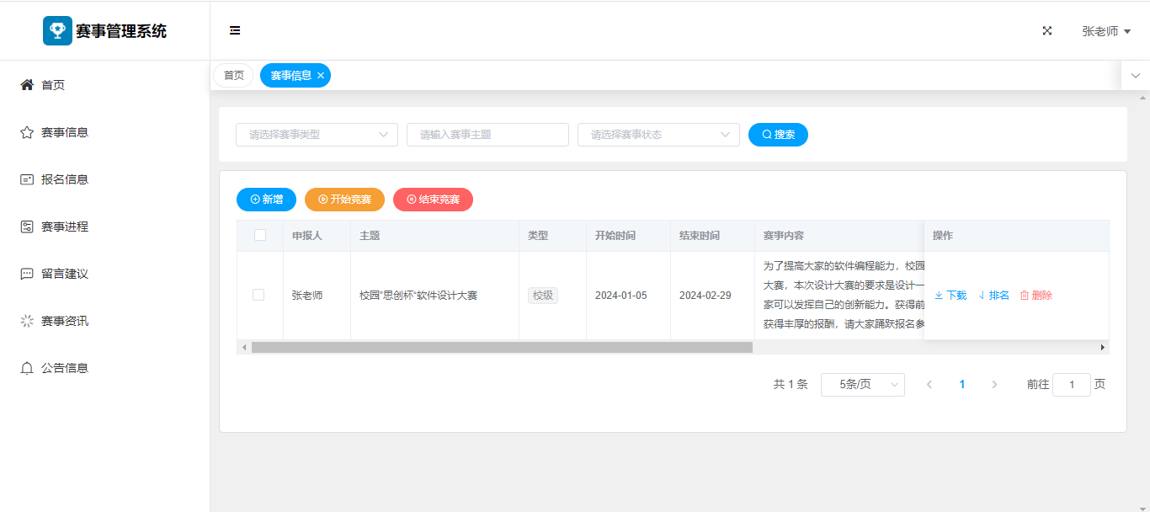Click the icon beside 赛事进程 in sidebar

27,227
